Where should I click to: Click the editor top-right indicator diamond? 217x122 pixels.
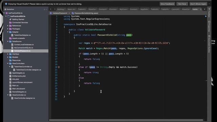(x=206, y=16)
